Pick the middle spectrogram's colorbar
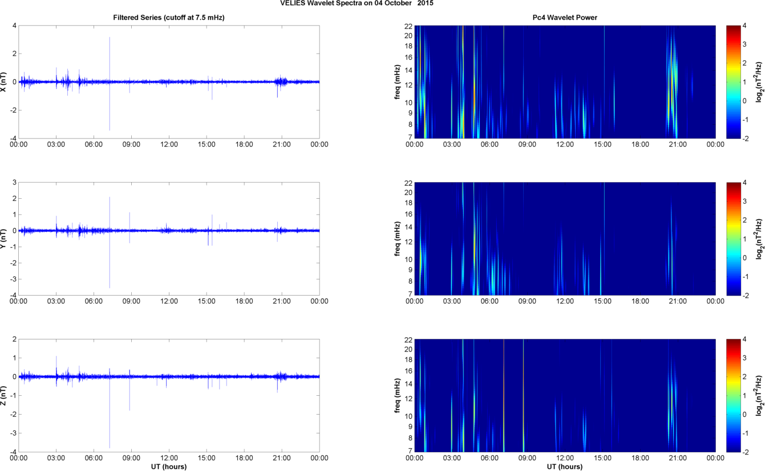The height and width of the screenshot is (471, 765). pyautogui.click(x=733, y=239)
